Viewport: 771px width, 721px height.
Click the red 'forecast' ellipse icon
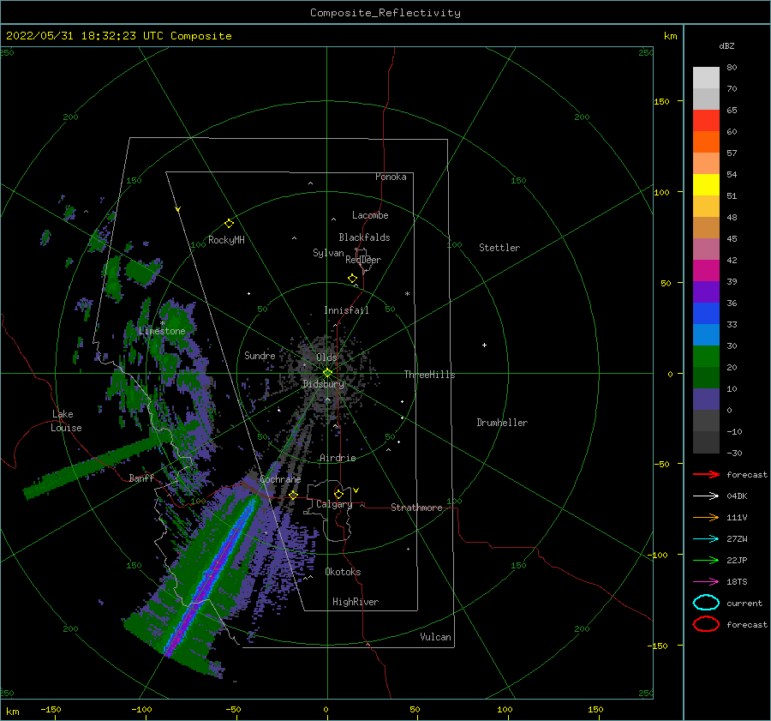tap(706, 624)
